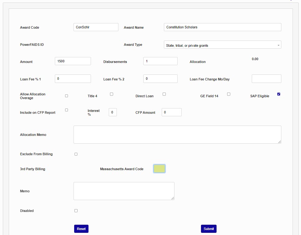Click the Submit button
The width and height of the screenshot is (301, 235).
208,229
